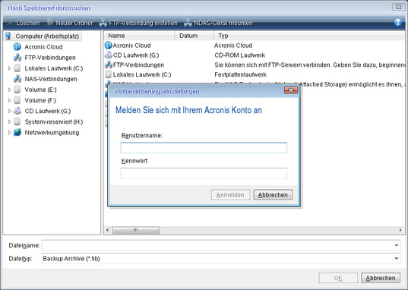Expand Volume (F:) tree node
Viewport: 408px width, 290px height.
click(x=9, y=100)
